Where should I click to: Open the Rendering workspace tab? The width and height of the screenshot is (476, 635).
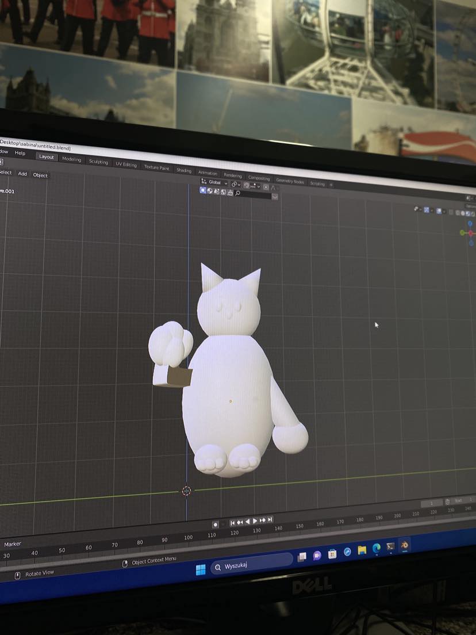pos(233,175)
